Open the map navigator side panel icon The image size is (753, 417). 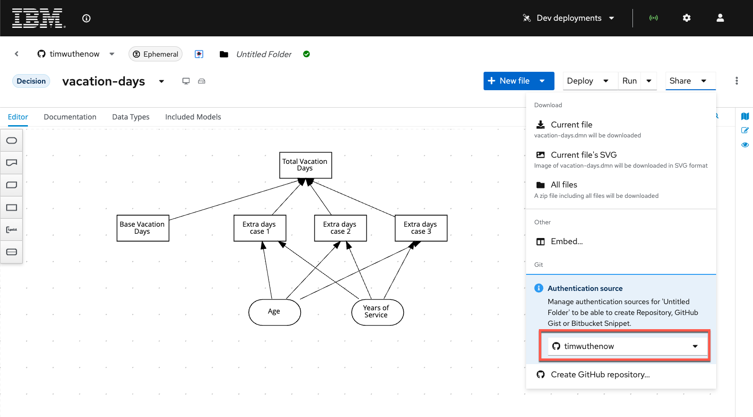(745, 116)
